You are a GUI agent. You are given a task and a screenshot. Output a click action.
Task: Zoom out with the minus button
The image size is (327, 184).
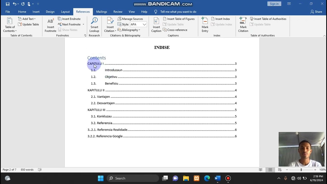point(287,170)
